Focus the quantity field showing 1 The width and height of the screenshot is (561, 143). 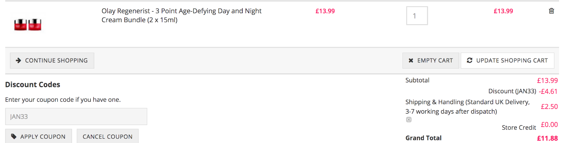417,16
